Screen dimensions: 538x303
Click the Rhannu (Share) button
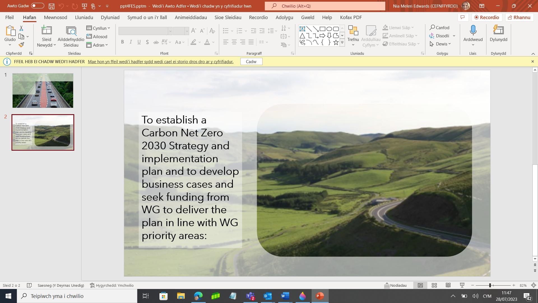click(519, 17)
